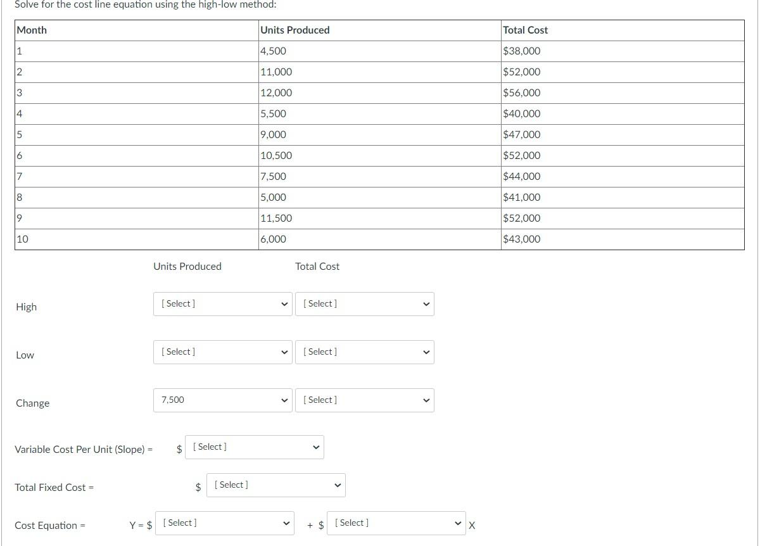Click the cell showing 4,500 units
This screenshot has width=760, height=546.
point(272,51)
